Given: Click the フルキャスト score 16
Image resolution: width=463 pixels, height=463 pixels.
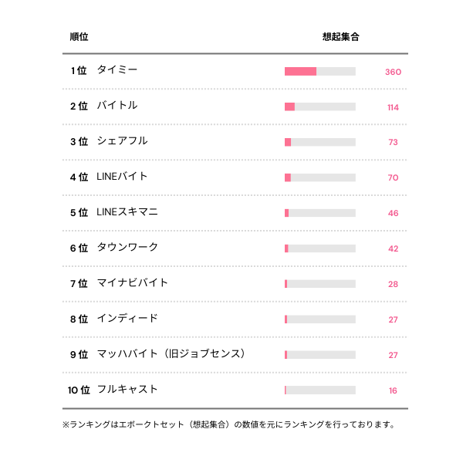Looking at the screenshot, I should click(393, 391).
